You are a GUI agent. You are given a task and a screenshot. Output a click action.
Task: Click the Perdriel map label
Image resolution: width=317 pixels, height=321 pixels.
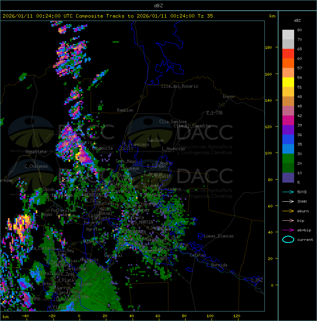[x=93, y=223]
